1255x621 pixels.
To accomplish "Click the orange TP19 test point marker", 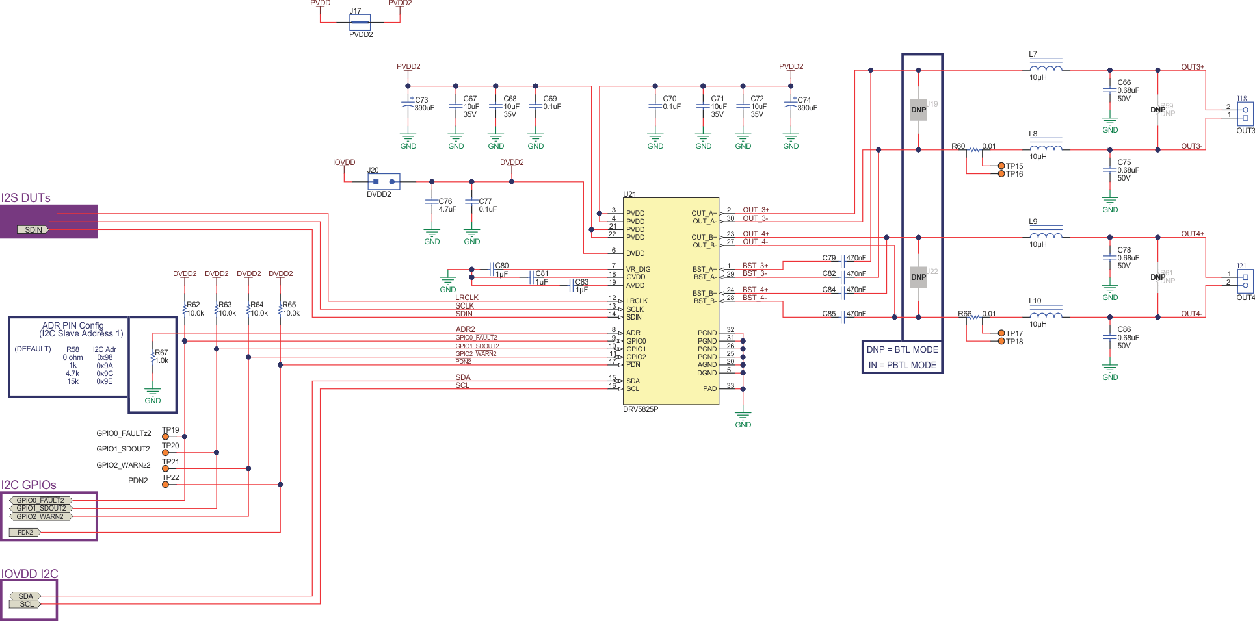I will pos(166,435).
